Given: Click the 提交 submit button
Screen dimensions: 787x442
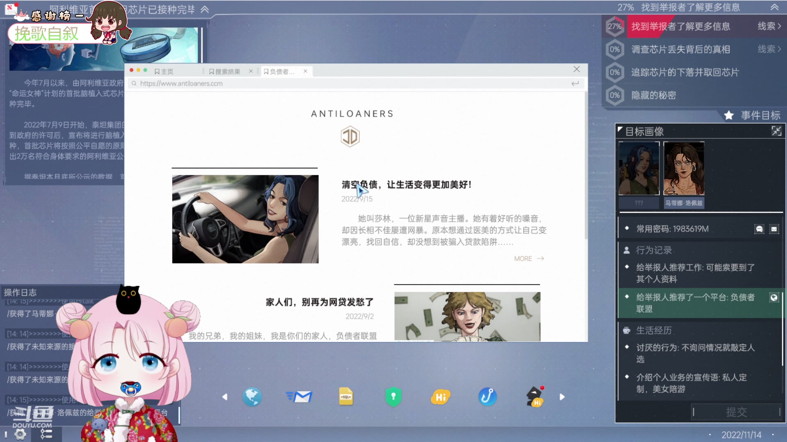Looking at the screenshot, I should [x=737, y=412].
